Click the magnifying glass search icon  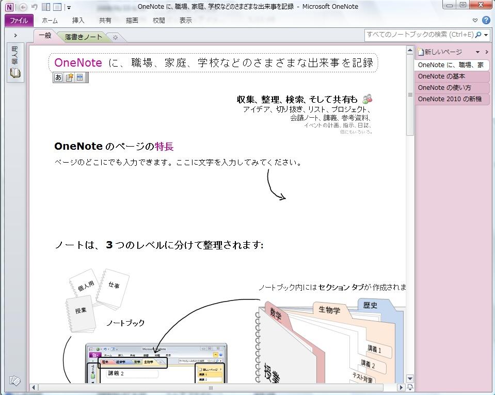pyautogui.click(x=478, y=35)
